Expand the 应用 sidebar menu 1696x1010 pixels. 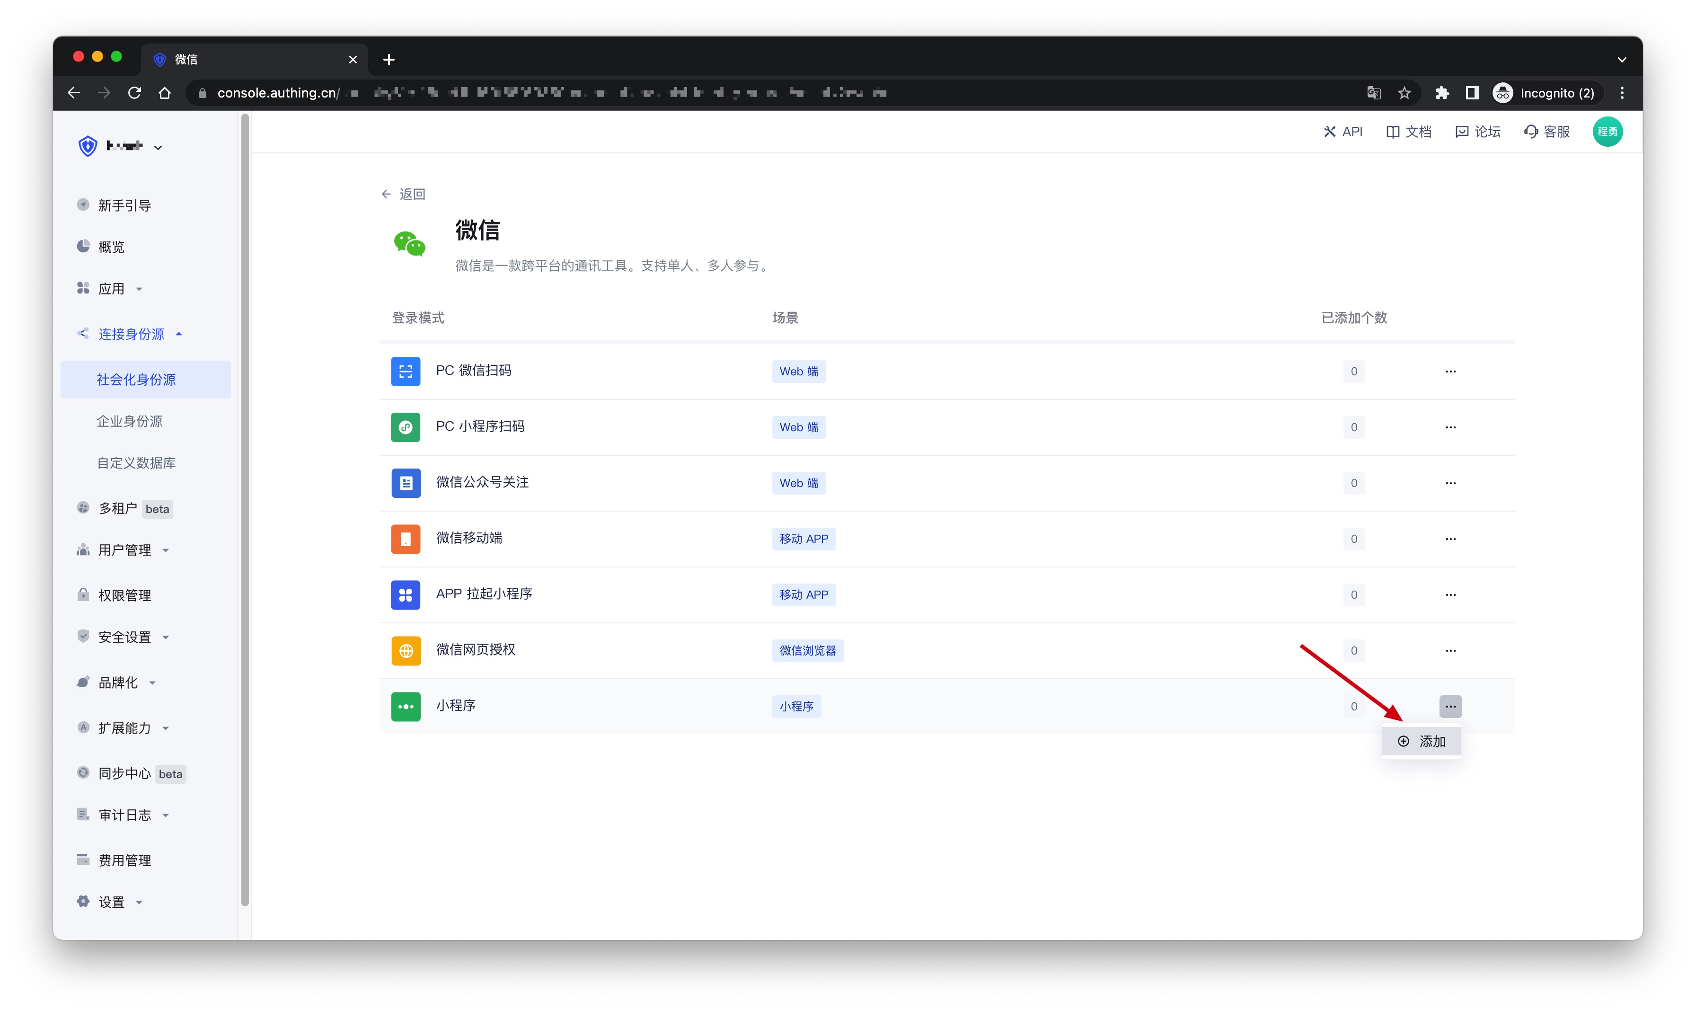112,289
